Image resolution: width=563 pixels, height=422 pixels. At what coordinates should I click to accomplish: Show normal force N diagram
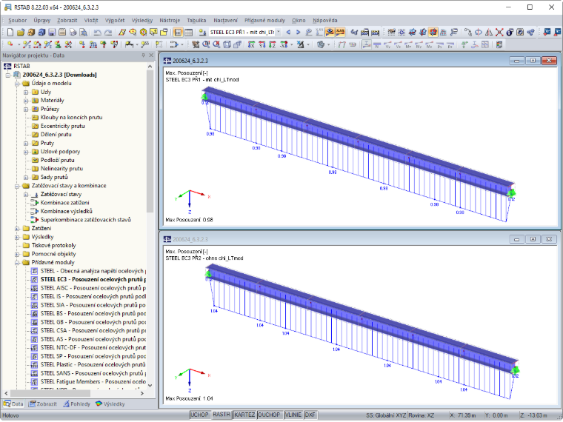(377, 44)
